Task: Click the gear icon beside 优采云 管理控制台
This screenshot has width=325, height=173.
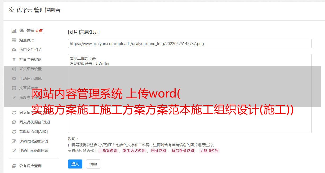Action: (x=11, y=10)
